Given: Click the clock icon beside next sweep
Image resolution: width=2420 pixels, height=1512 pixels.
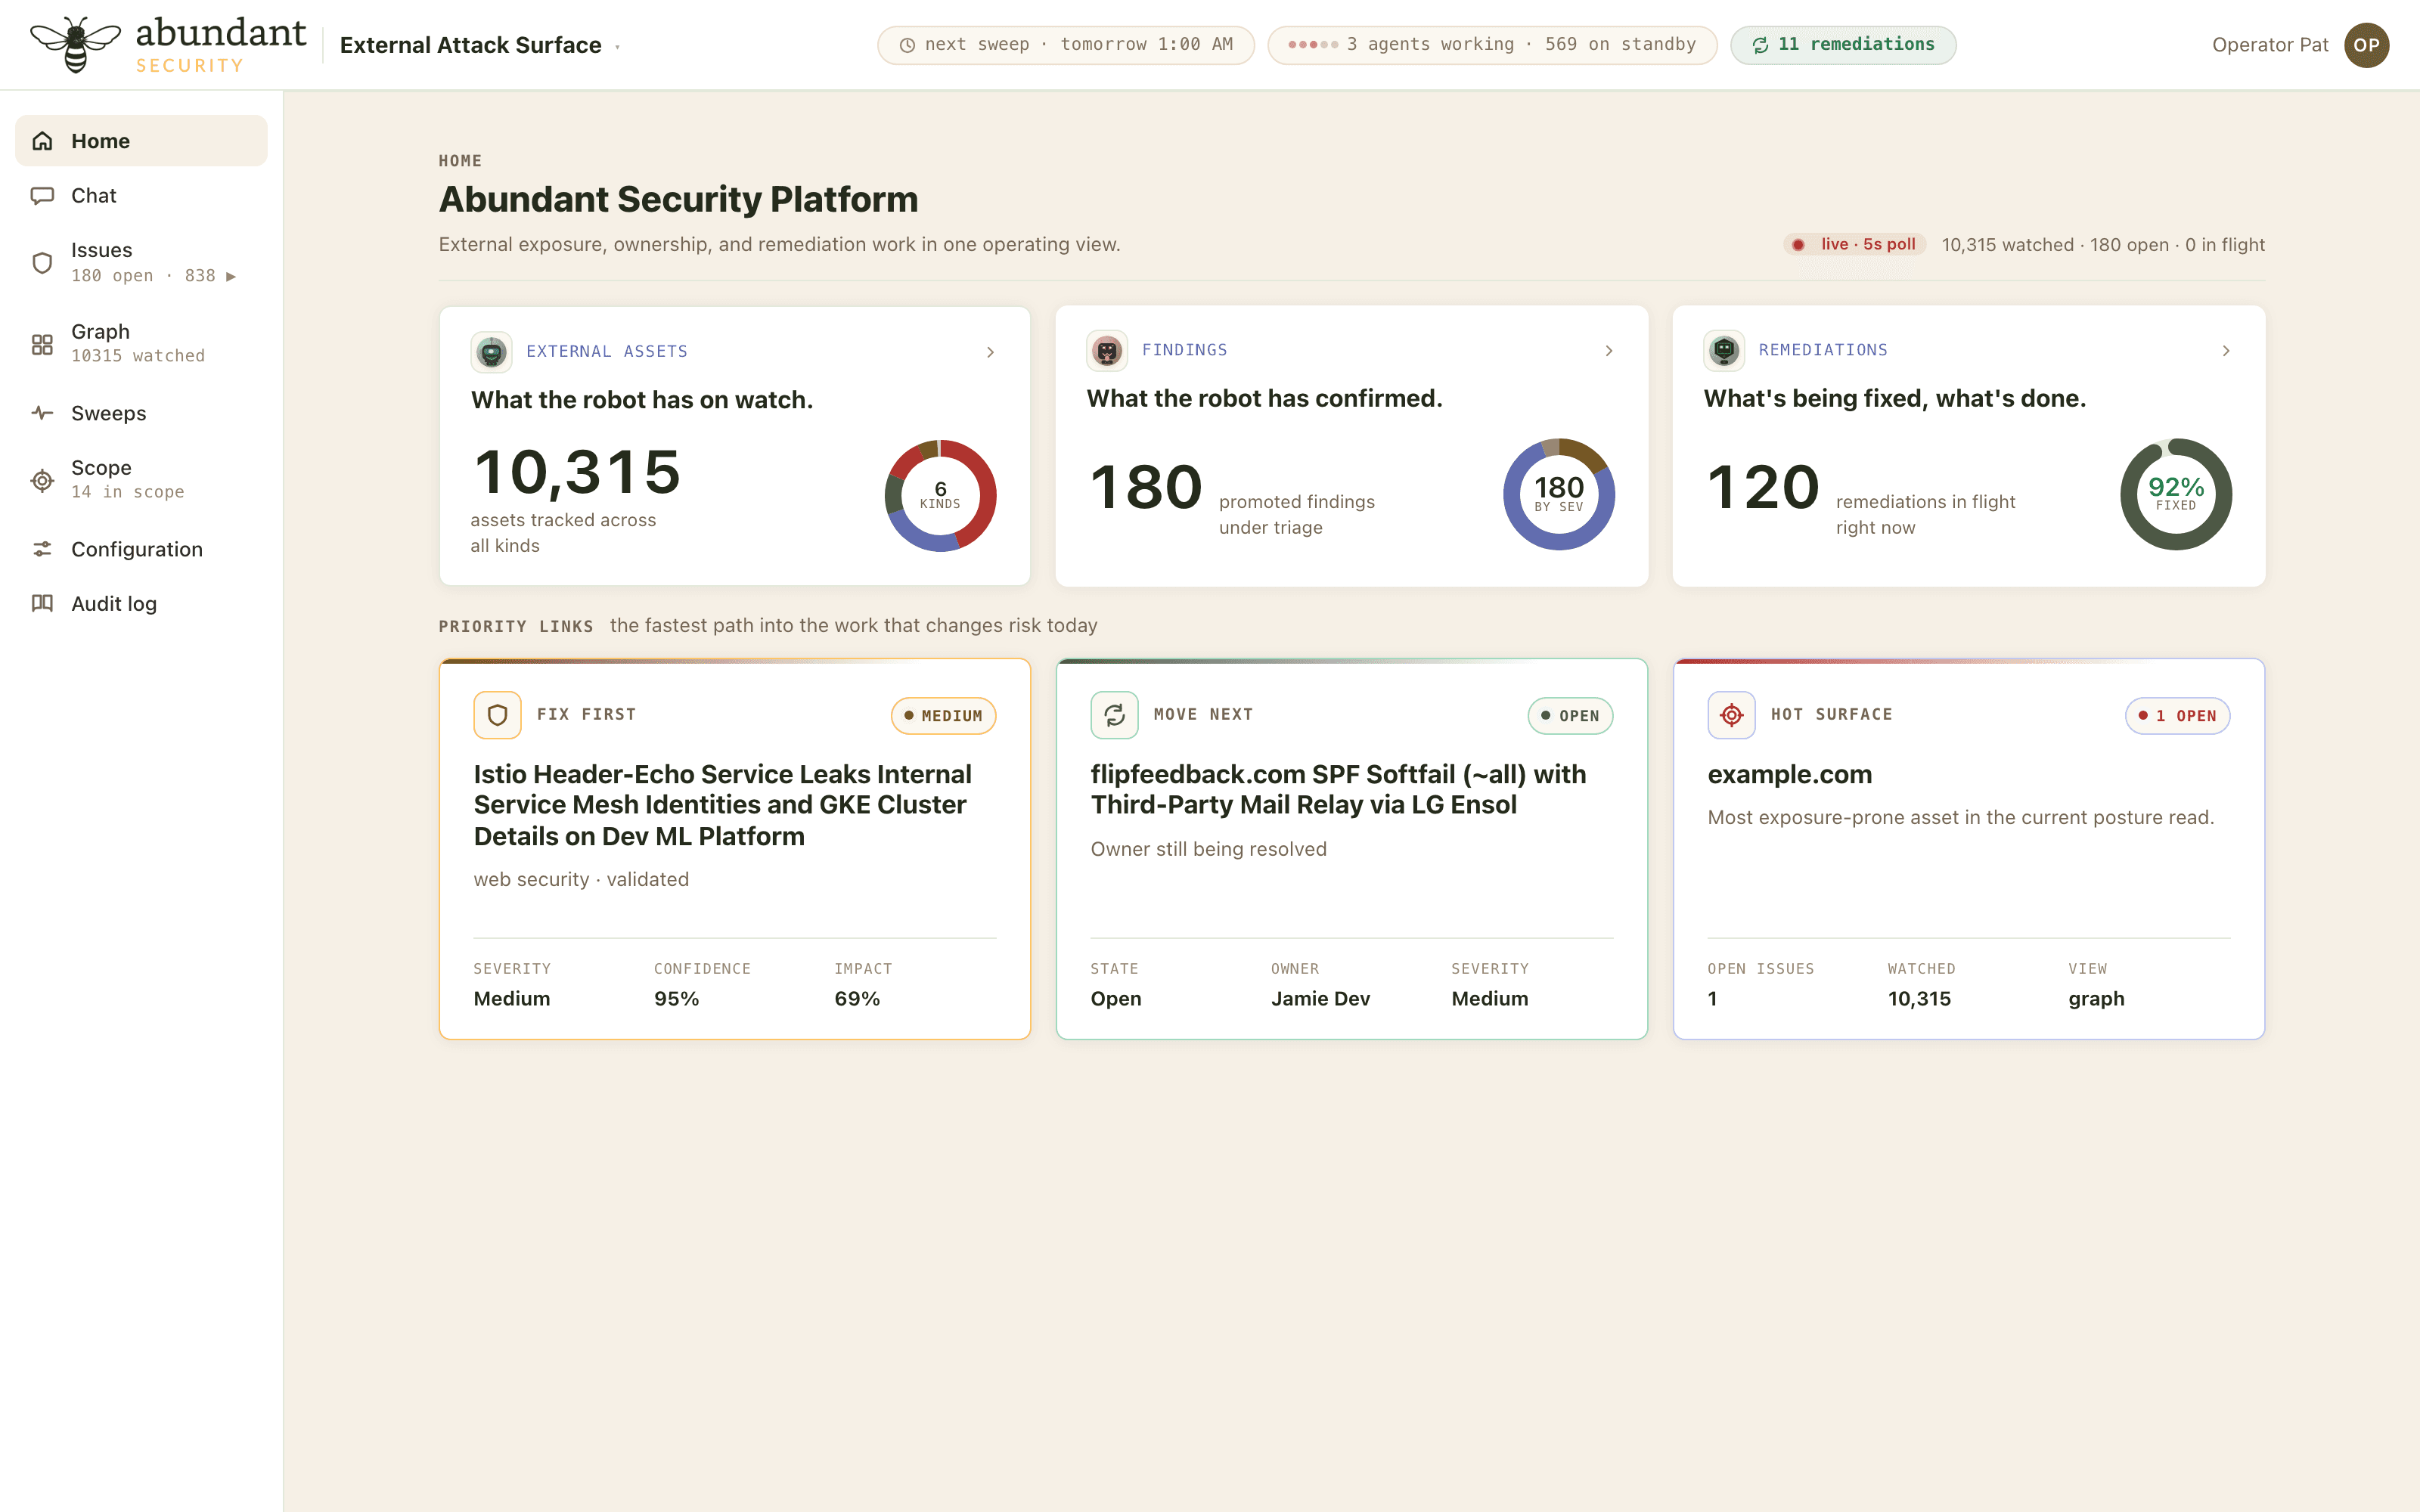Looking at the screenshot, I should [x=907, y=45].
